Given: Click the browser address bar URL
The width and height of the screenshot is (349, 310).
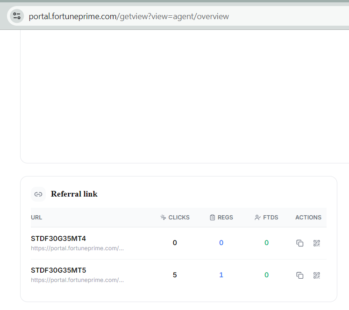Looking at the screenshot, I should pyautogui.click(x=128, y=16).
